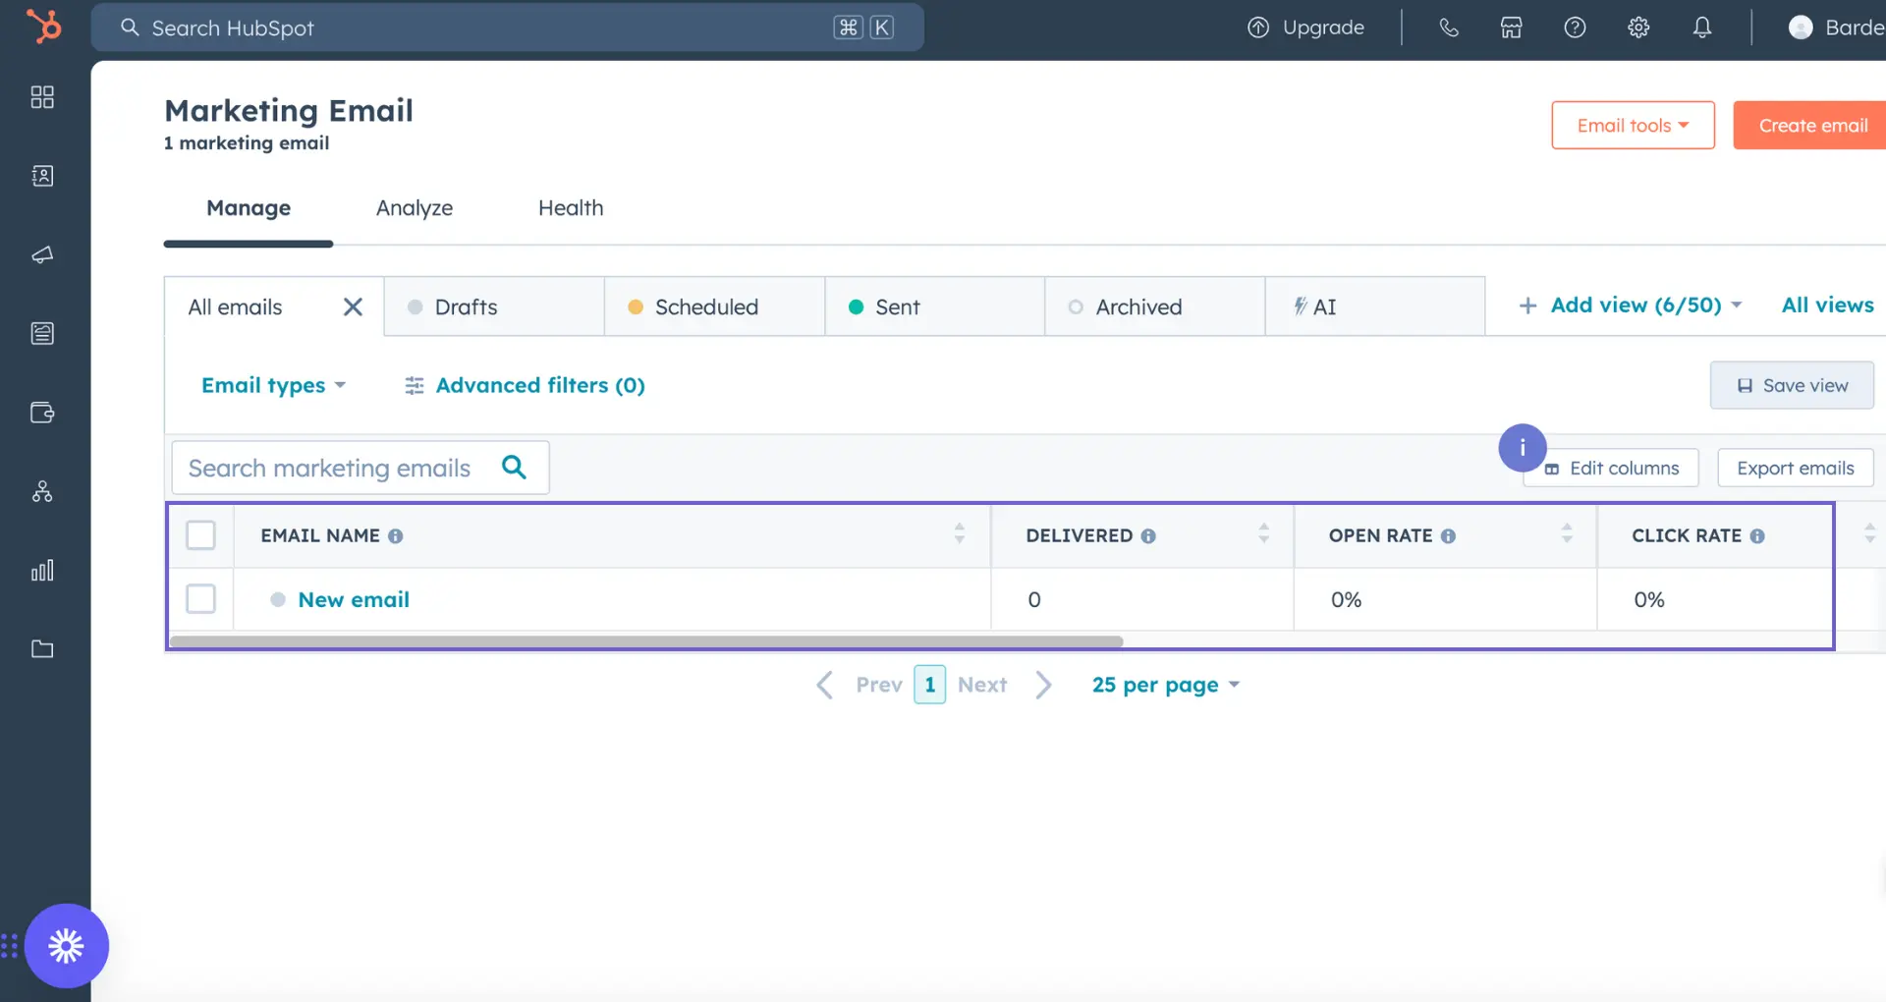Open the Add view (6/50) dropdown
Screen dimensions: 1886x1002
1630,306
